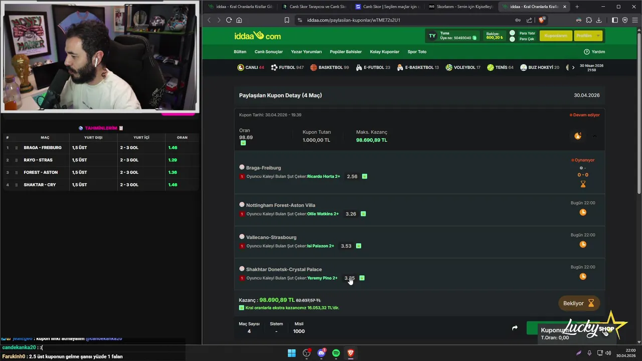Click the green boost icon beside 2.56 odds
Viewport: 642px width, 361px height.
click(x=365, y=176)
